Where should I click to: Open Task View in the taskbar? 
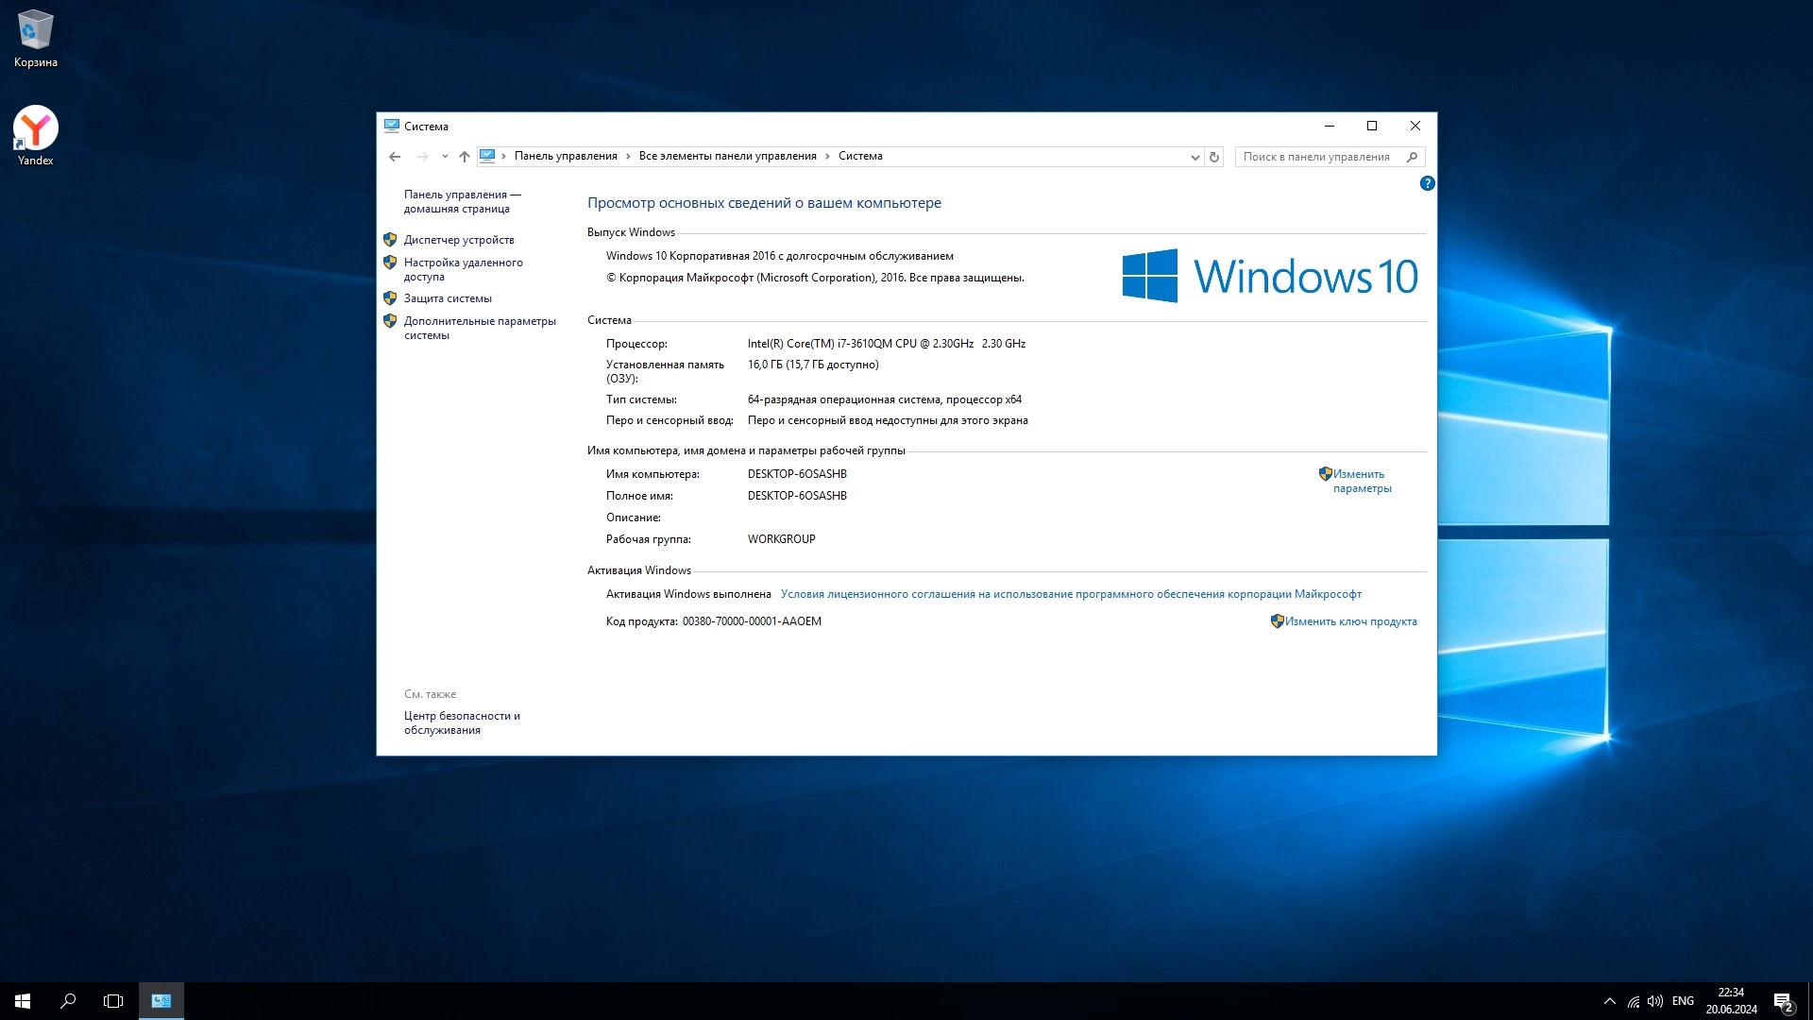click(113, 1001)
